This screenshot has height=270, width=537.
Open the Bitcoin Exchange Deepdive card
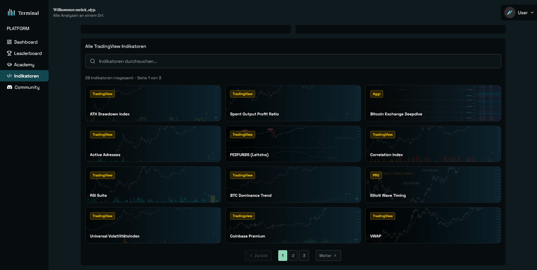(433, 104)
